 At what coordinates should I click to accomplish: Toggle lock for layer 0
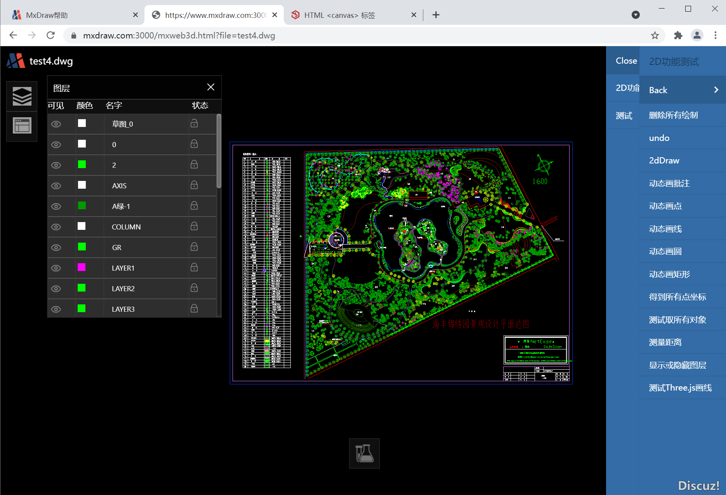194,144
